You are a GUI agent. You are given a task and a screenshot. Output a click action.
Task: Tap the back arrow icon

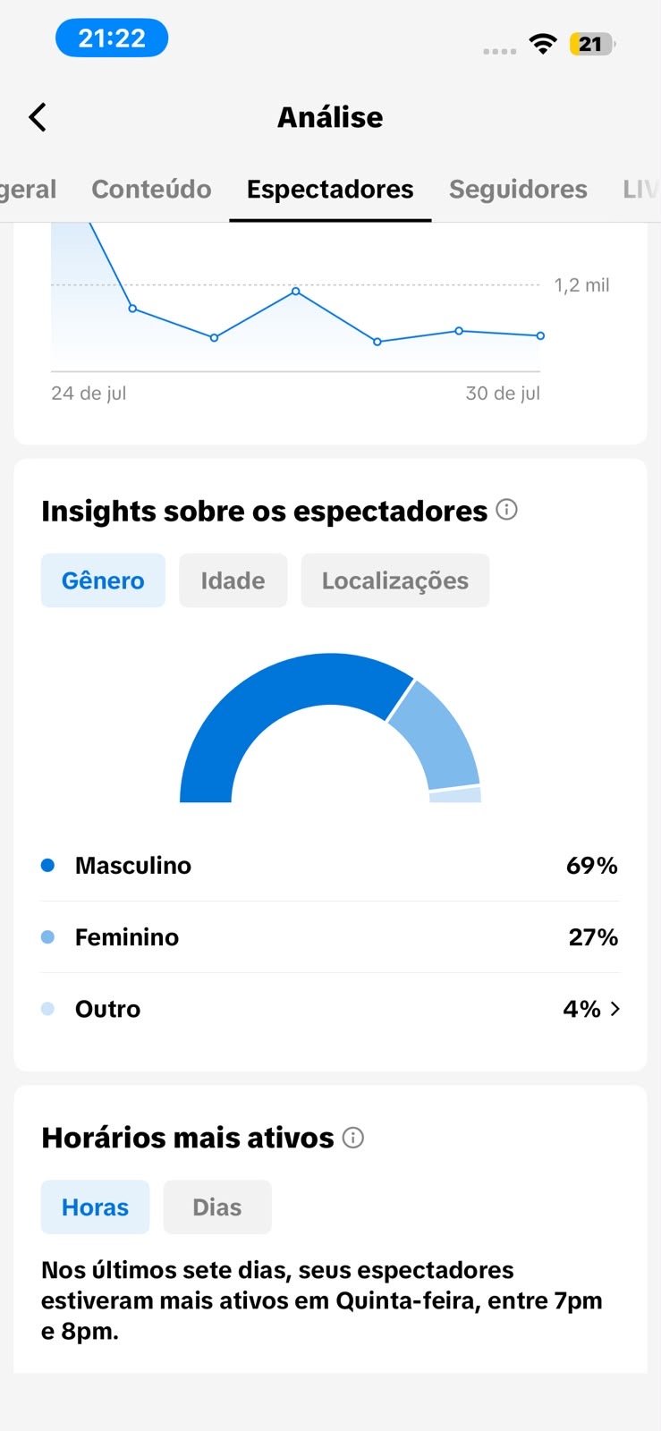pos(38,117)
